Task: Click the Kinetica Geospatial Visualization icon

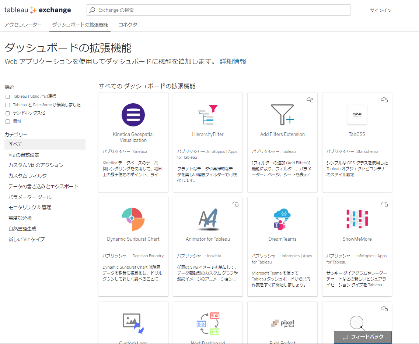Action: point(133,115)
